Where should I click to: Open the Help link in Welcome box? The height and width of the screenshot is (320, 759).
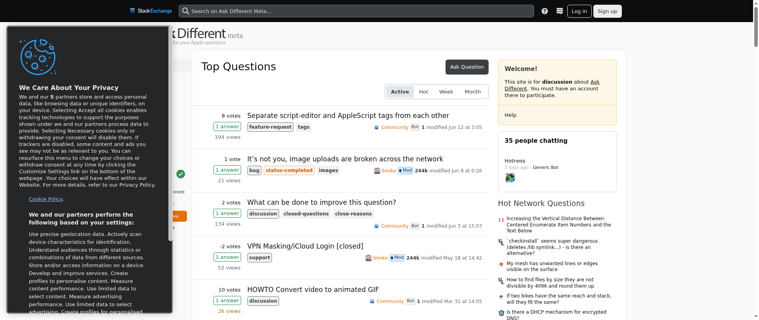(x=510, y=115)
